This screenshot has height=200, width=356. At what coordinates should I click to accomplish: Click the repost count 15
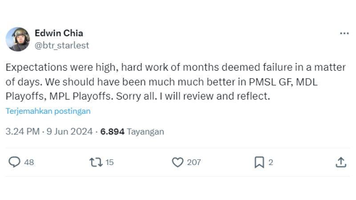coord(109,162)
